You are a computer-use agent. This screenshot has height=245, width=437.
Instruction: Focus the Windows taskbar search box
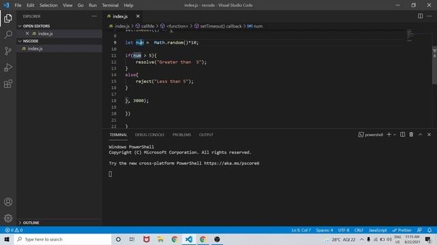pyautogui.click(x=63, y=239)
